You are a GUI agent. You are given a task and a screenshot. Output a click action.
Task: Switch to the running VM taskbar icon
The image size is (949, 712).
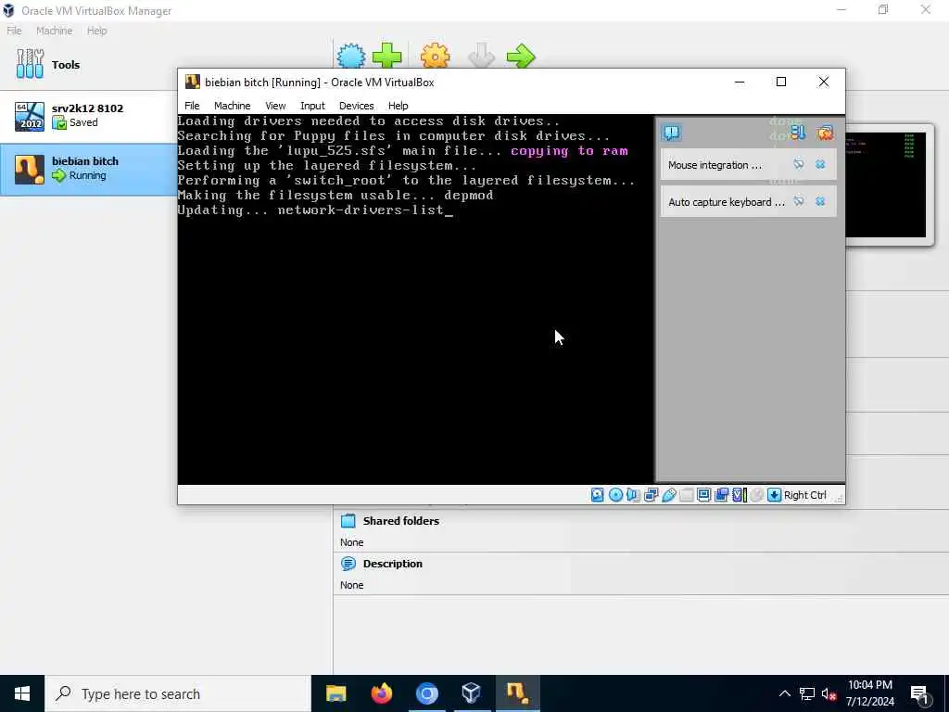click(x=517, y=693)
